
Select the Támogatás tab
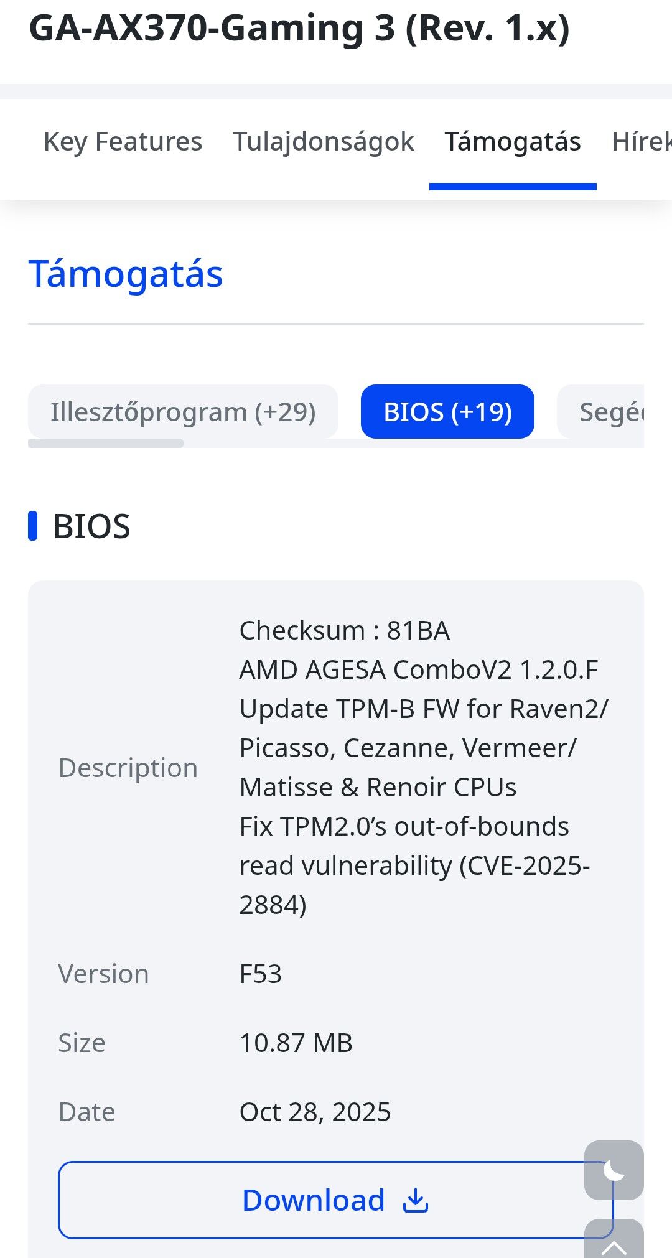[512, 142]
